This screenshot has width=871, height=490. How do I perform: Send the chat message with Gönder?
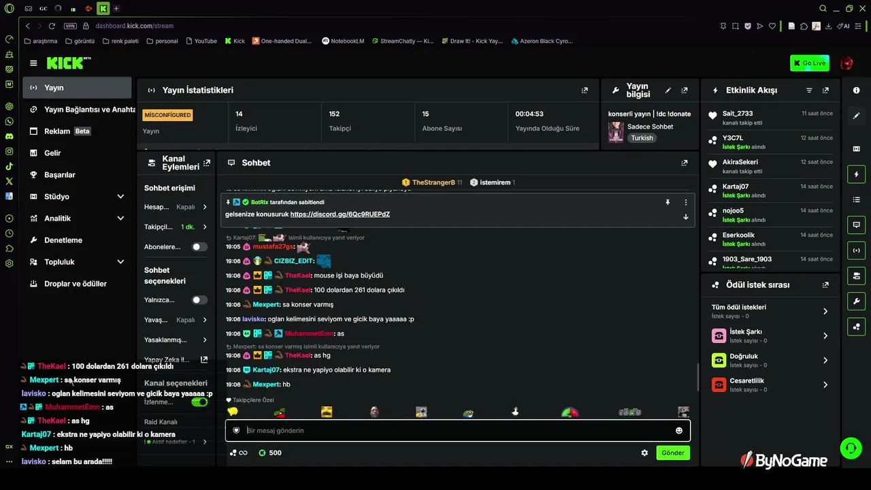[x=673, y=453]
